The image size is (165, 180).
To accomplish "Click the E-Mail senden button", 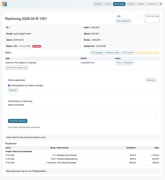I will point(128,53).
